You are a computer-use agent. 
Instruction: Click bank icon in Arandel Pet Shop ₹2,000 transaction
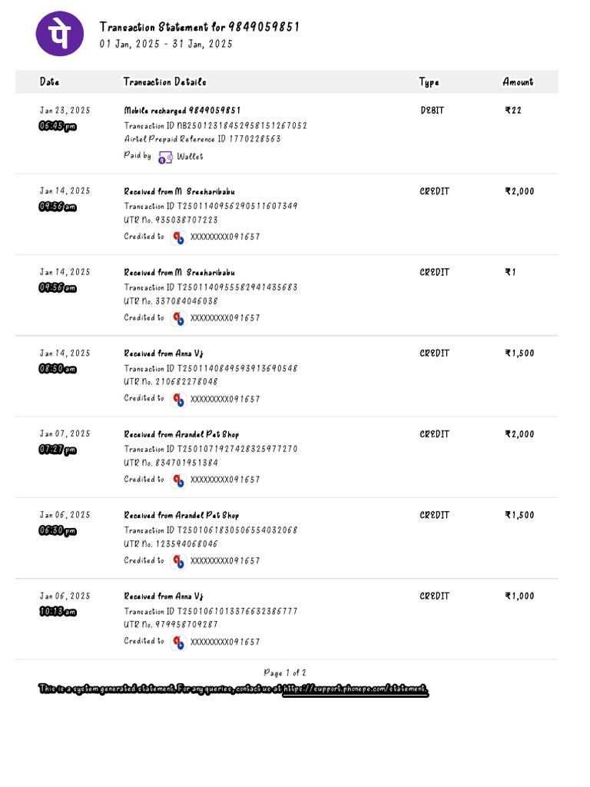pyautogui.click(x=178, y=480)
